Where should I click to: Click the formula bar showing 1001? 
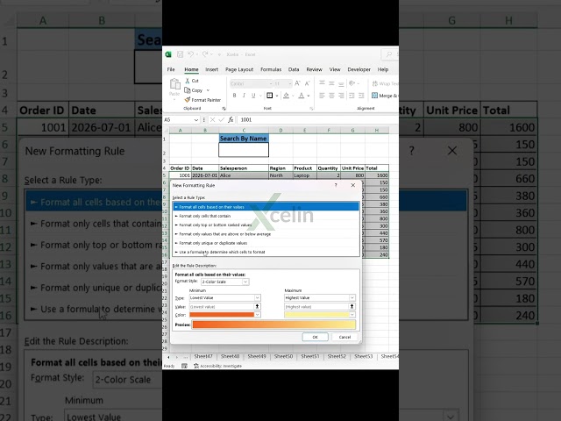[x=316, y=120]
